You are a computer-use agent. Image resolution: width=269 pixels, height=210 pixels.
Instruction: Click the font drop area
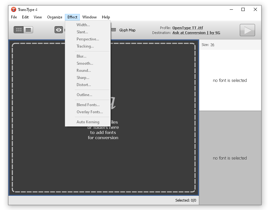(104, 118)
